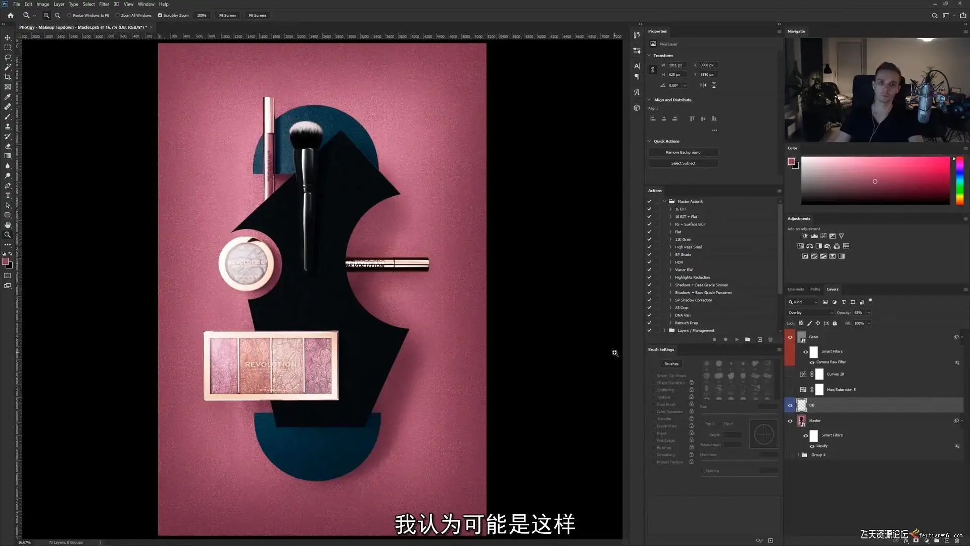Click the hue spectrum slider strip
The image size is (970, 546).
point(959,180)
